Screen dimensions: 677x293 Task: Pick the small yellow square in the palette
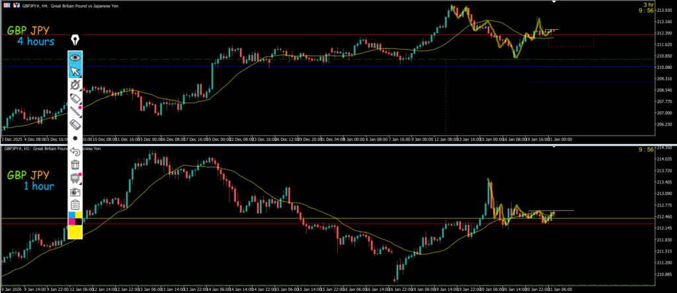tap(79, 215)
